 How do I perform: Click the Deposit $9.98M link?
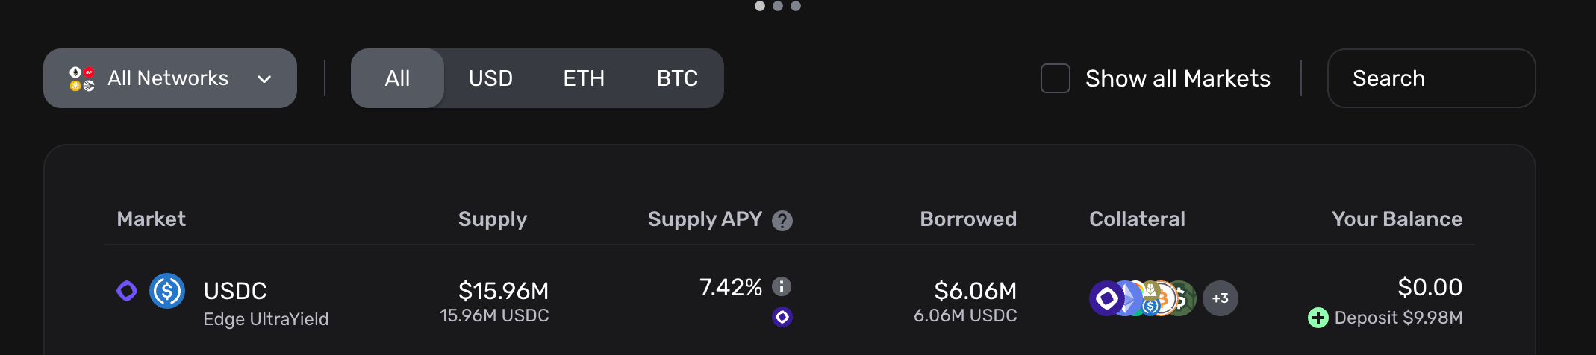coord(1398,318)
